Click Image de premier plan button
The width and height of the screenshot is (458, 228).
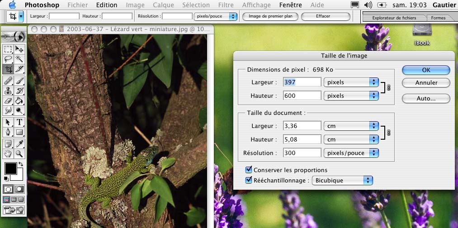point(270,16)
